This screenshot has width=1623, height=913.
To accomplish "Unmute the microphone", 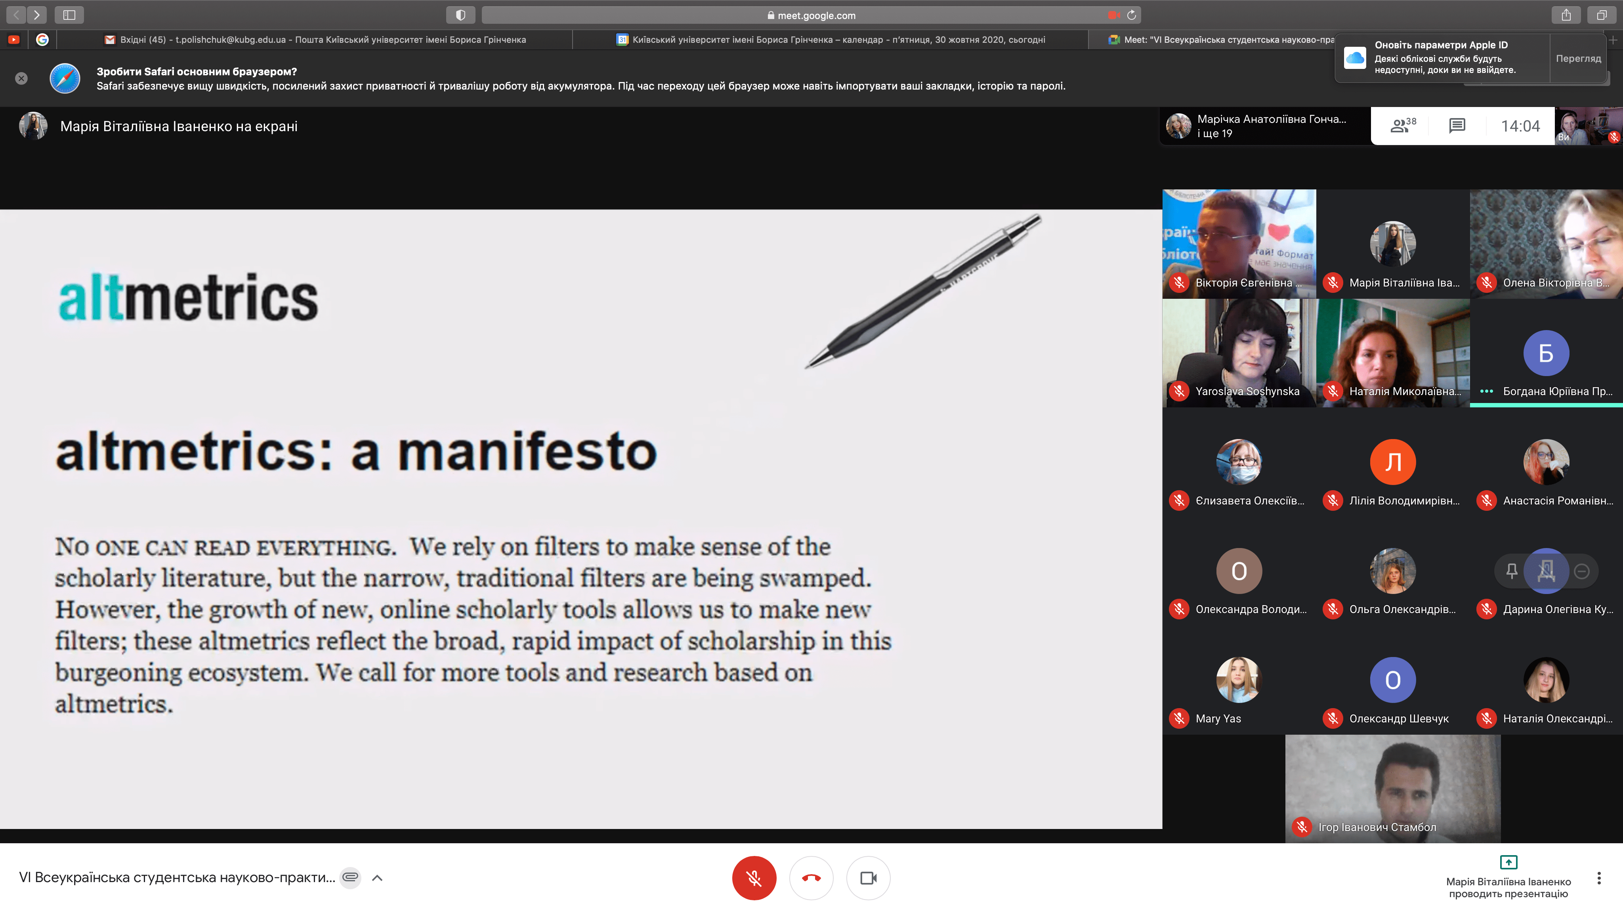I will pos(754,878).
